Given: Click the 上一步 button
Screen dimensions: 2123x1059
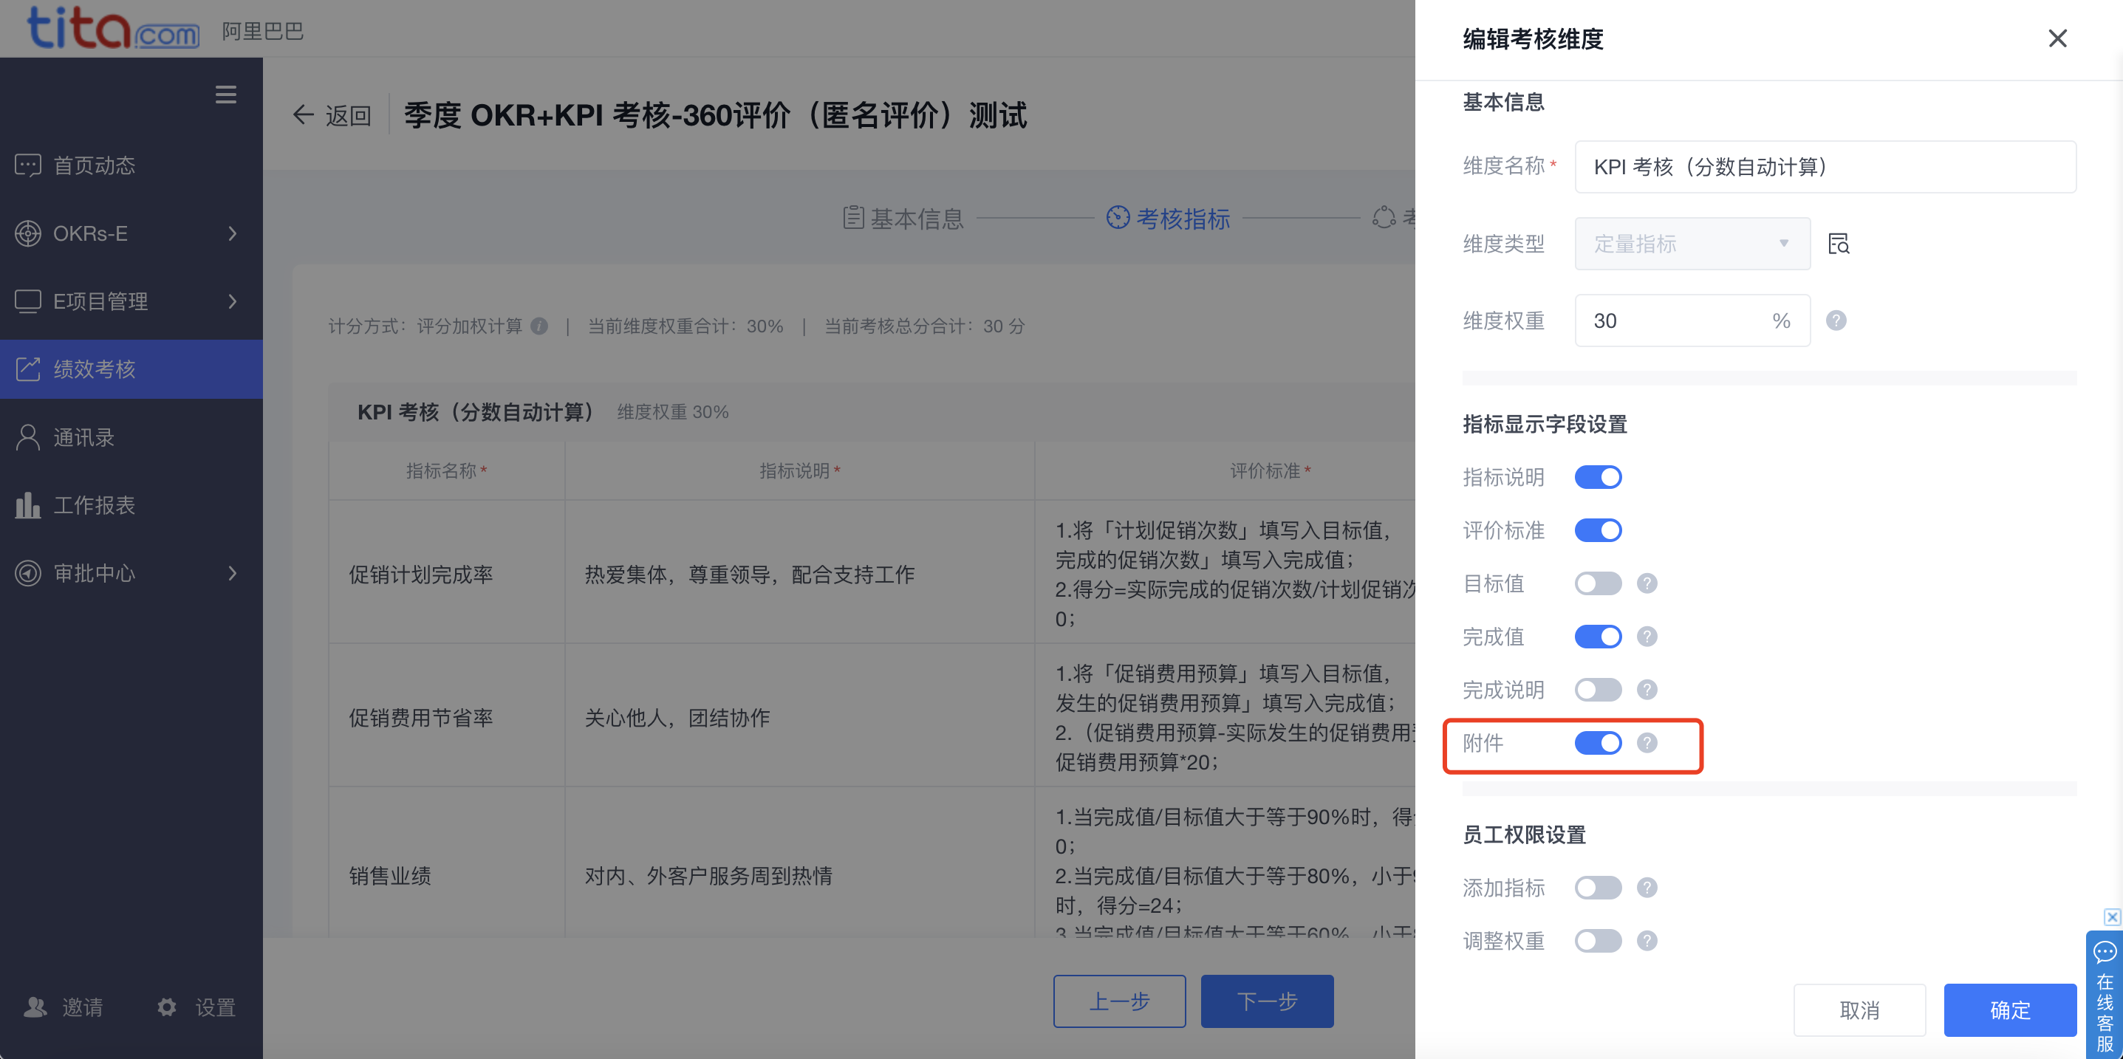Looking at the screenshot, I should pyautogui.click(x=1119, y=1001).
